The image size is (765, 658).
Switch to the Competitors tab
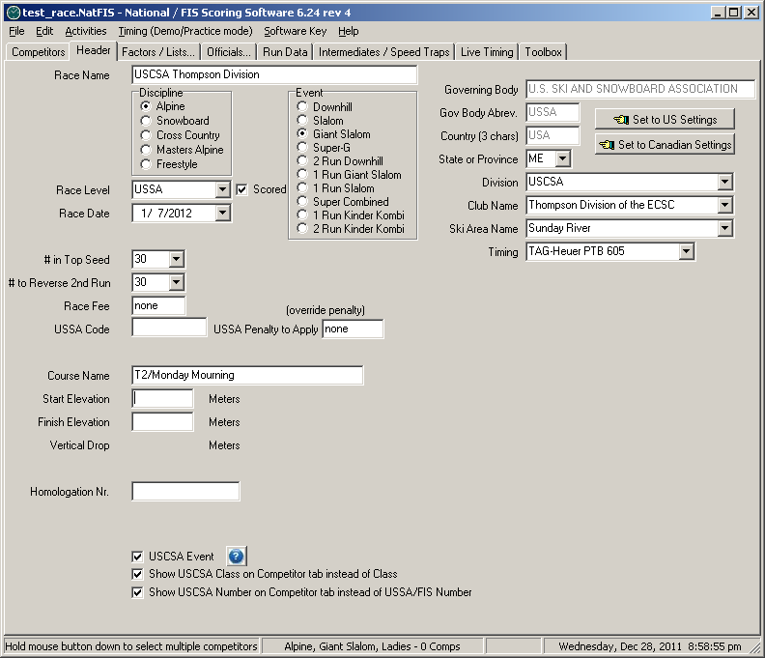(38, 52)
